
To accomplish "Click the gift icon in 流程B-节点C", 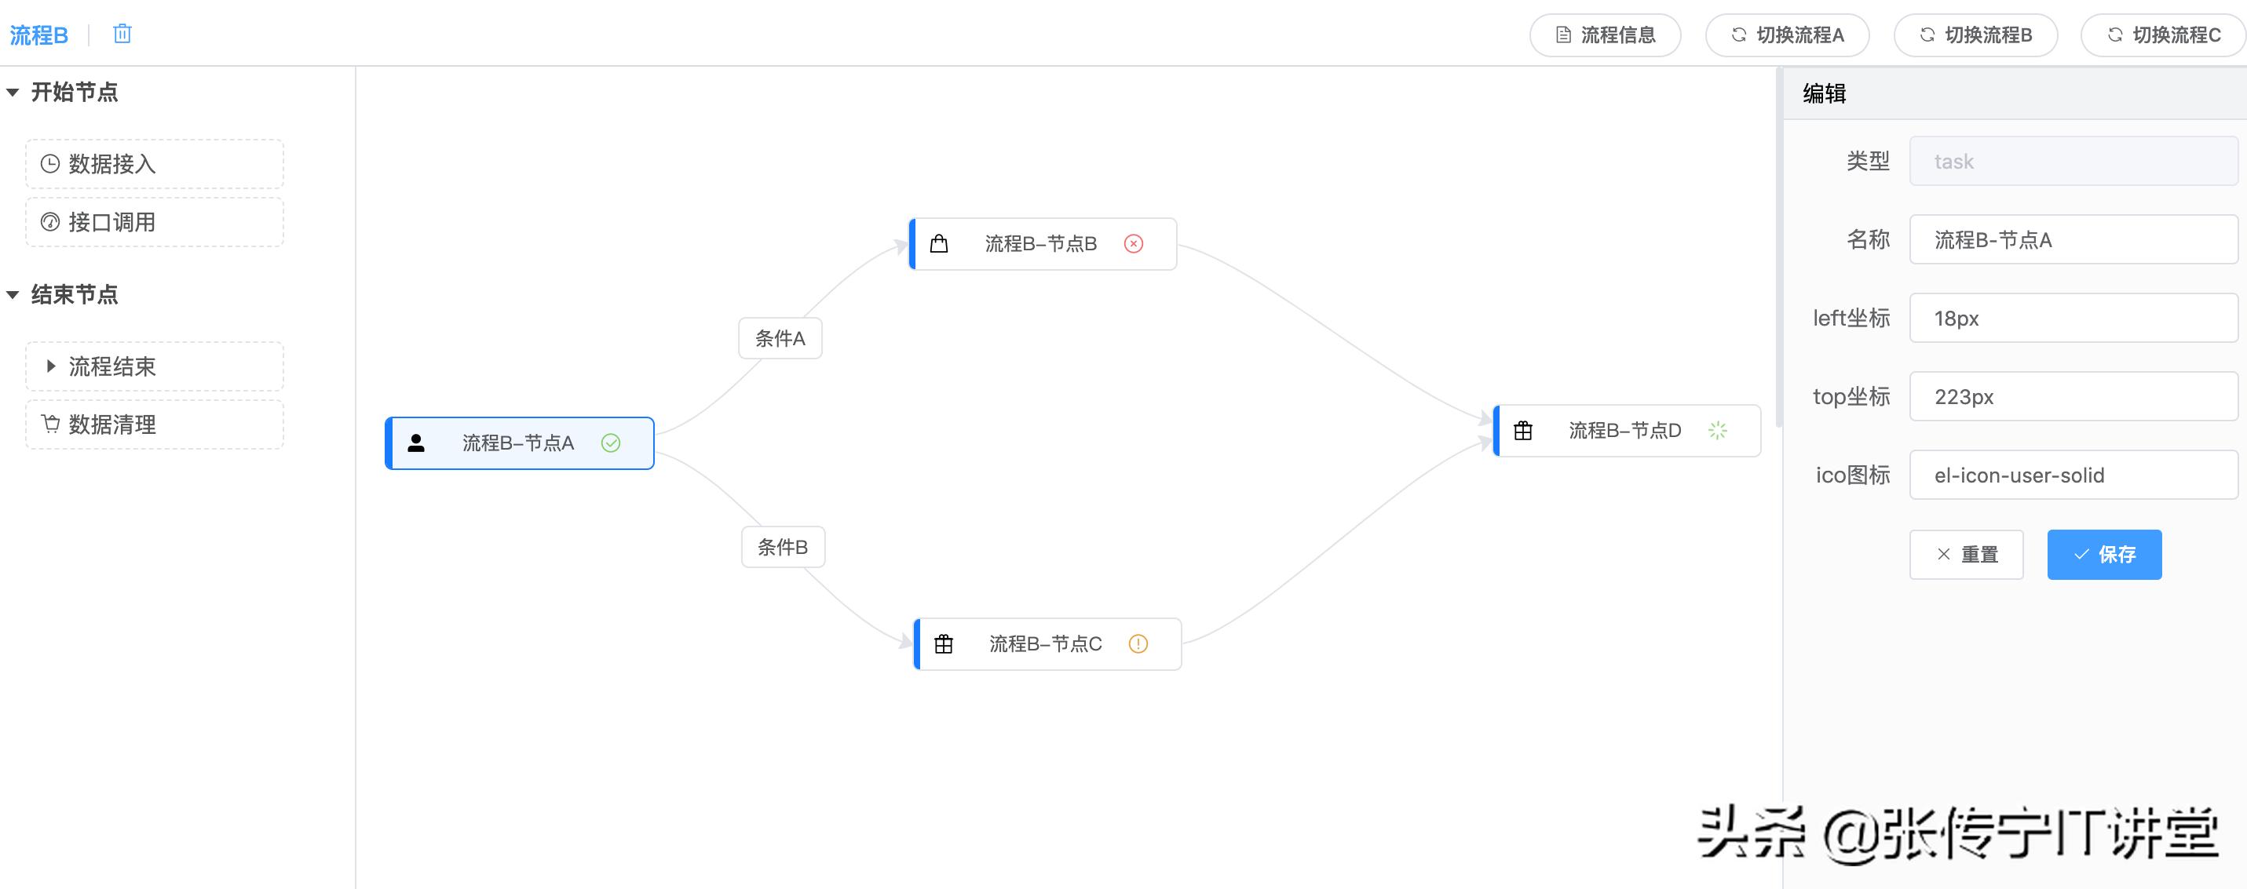I will point(944,644).
